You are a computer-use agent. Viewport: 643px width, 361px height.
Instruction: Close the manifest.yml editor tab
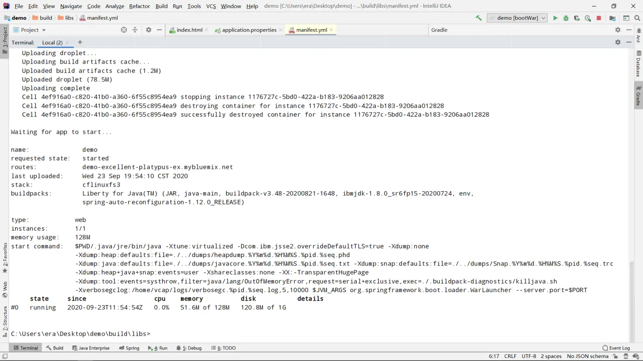point(331,30)
